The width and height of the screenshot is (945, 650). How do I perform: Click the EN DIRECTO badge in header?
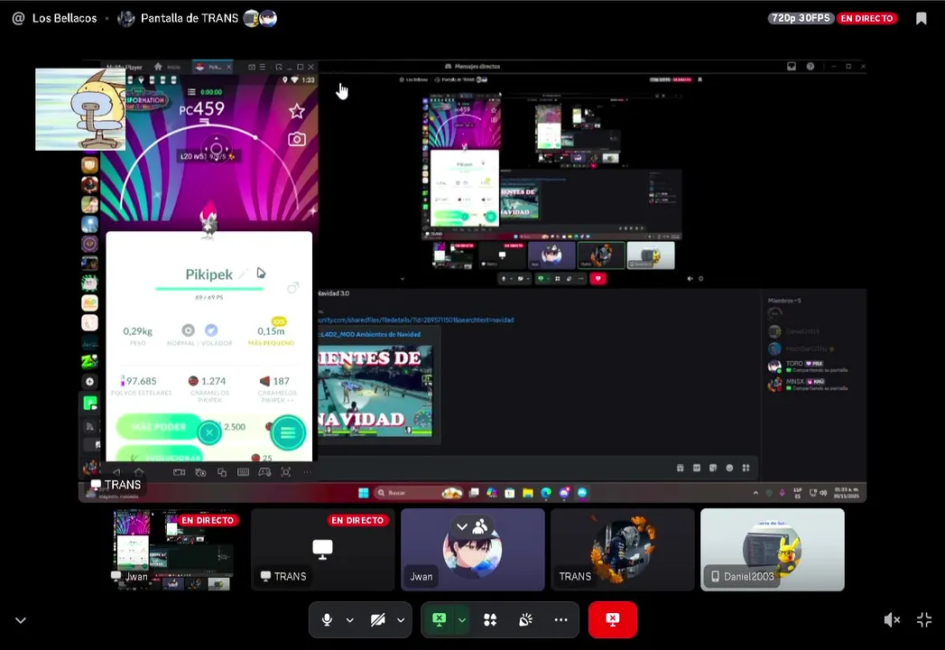tap(866, 18)
